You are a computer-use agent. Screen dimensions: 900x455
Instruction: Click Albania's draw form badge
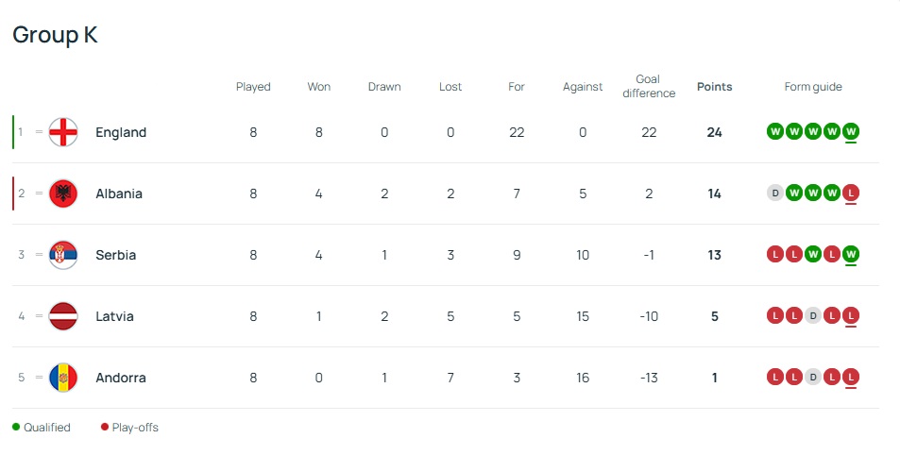click(x=775, y=193)
